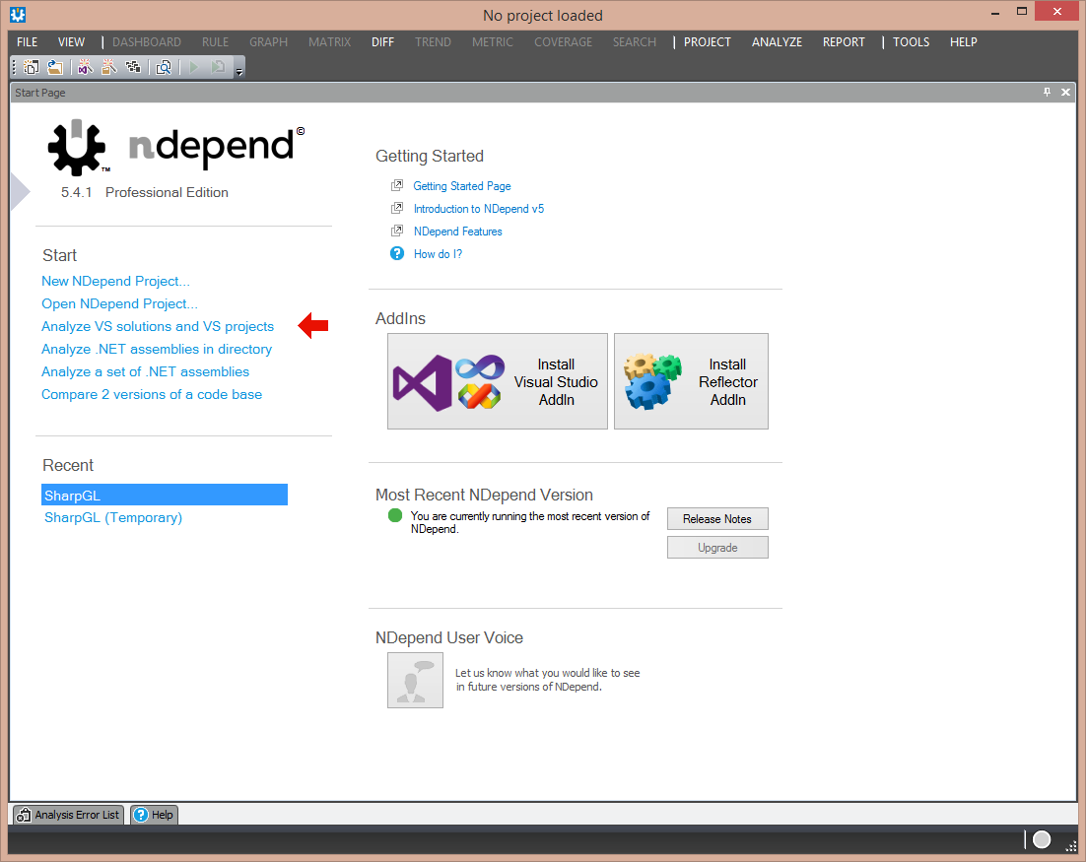Viewport: 1086px width, 862px height.
Task: Close the Start Page panel
Action: pyautogui.click(x=1066, y=92)
